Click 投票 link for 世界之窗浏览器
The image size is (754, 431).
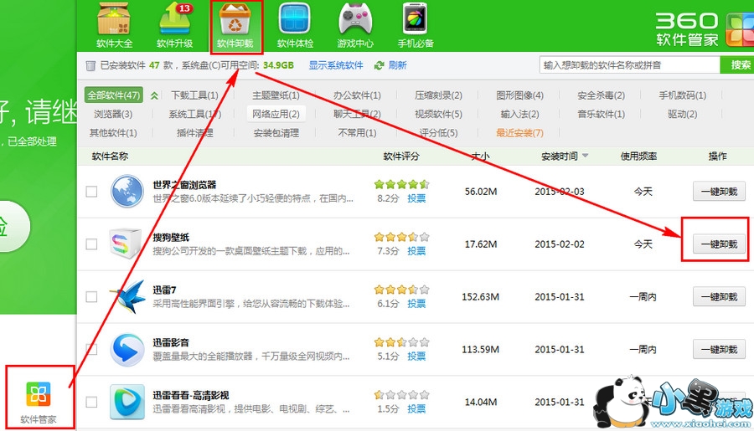(x=416, y=198)
